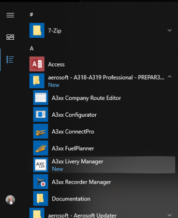Screen dimensions: 178x218
Task: Click the Company Route Editor icon
Action: point(41,97)
